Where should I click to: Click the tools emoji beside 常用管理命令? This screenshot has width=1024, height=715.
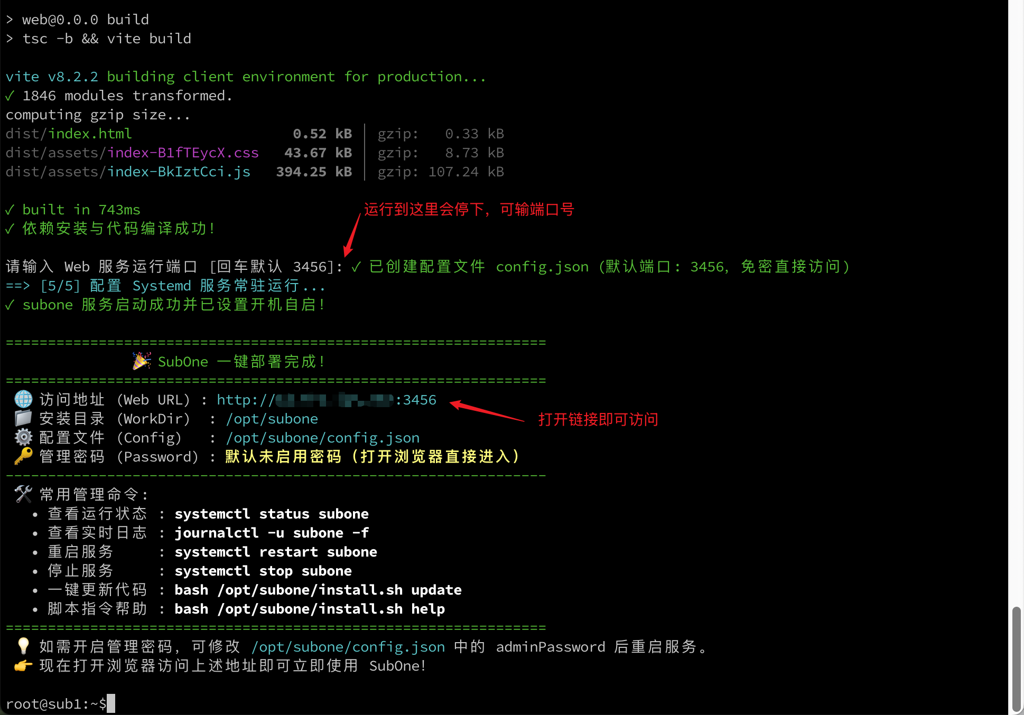tap(23, 494)
